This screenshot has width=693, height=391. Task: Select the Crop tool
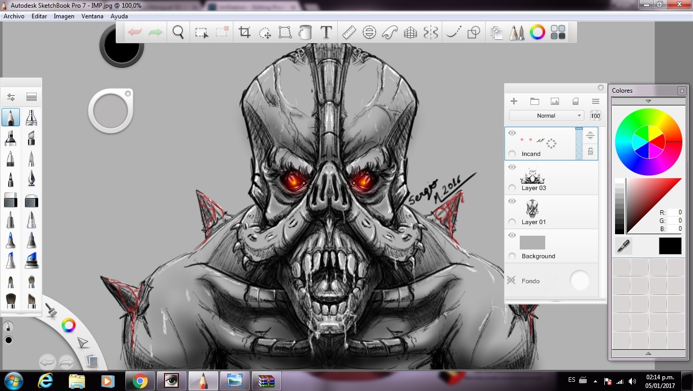click(x=245, y=33)
